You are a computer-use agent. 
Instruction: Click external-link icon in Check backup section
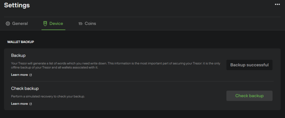[31, 104]
